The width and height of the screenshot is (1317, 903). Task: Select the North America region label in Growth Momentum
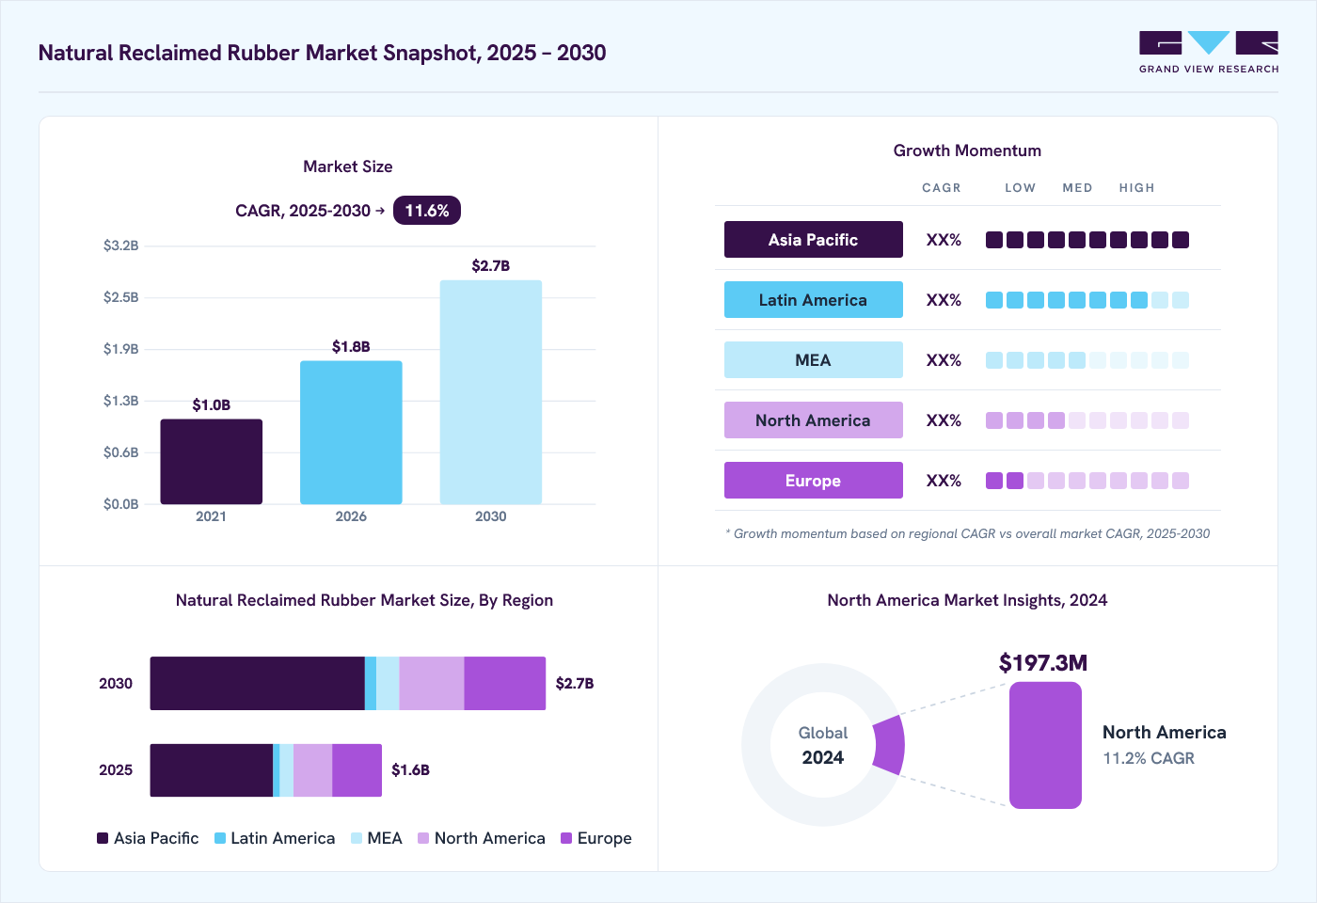[814, 420]
